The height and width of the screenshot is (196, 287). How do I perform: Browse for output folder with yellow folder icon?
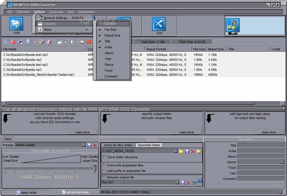tap(181, 152)
